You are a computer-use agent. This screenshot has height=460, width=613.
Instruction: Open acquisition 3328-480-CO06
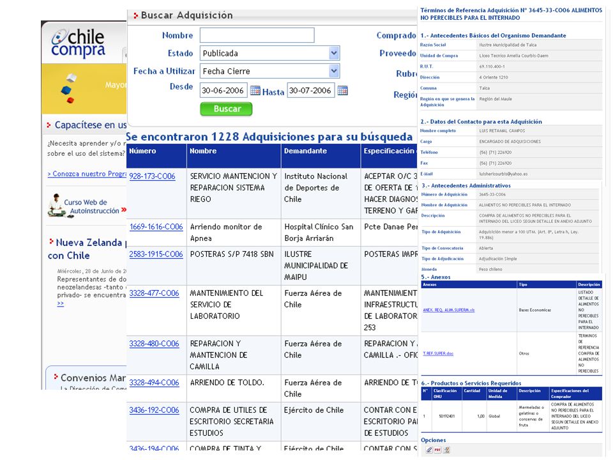click(x=154, y=344)
